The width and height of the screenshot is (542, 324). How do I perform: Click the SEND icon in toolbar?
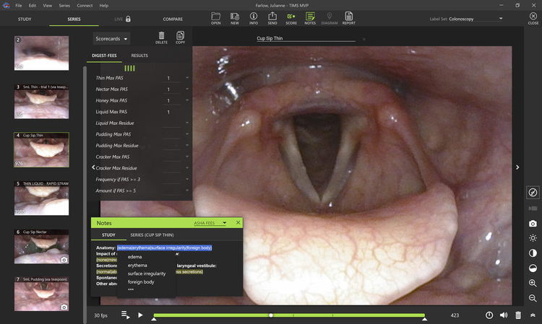coord(272,18)
